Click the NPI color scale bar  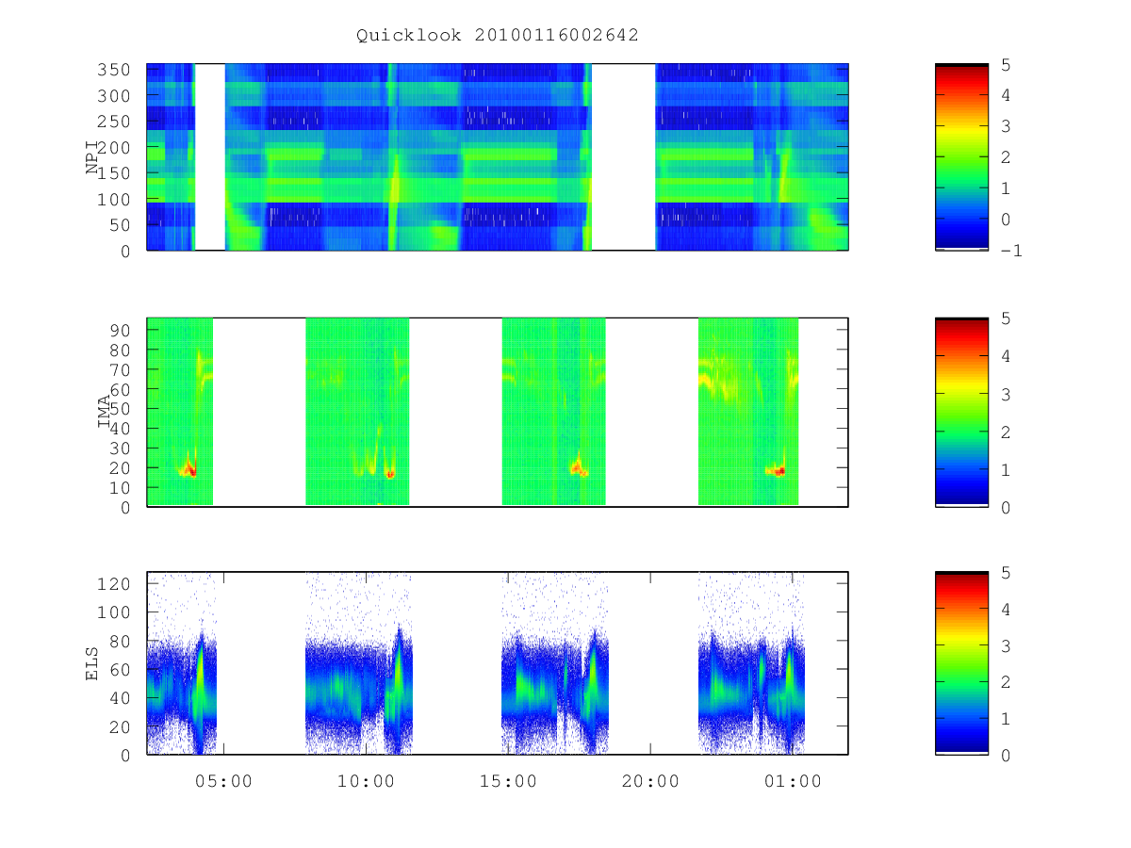(x=961, y=156)
